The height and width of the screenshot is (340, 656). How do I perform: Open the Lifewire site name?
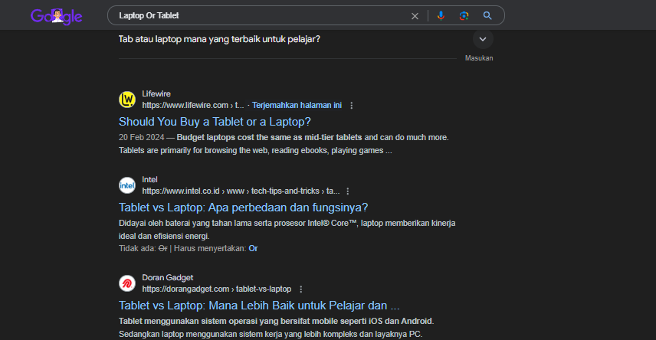click(156, 93)
